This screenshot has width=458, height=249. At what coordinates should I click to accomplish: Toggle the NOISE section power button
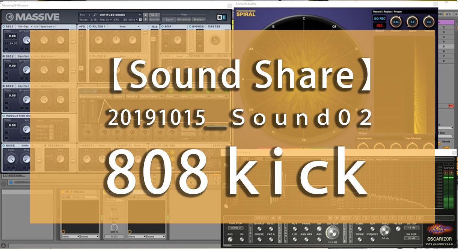tap(3, 145)
